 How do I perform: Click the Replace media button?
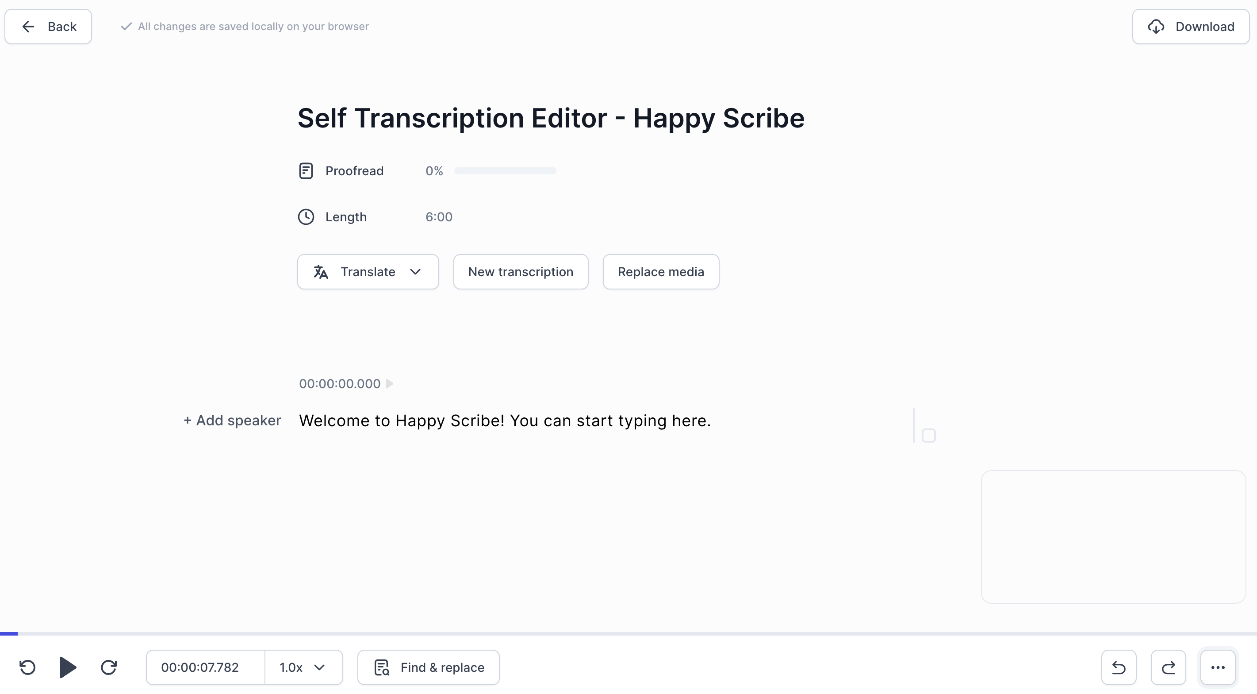pos(661,272)
